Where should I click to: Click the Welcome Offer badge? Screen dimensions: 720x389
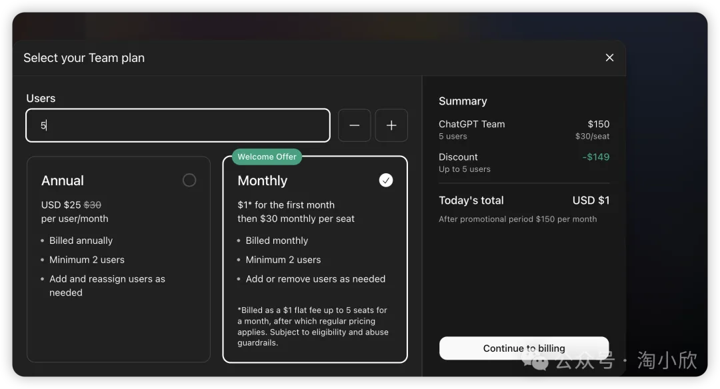point(267,157)
